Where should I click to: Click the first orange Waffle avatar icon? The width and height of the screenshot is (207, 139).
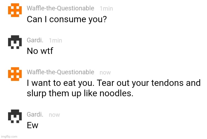coord(15,10)
